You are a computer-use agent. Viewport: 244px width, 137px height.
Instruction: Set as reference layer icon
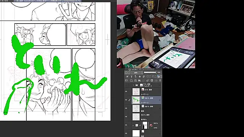(132, 76)
